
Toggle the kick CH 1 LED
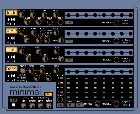click(8, 24)
